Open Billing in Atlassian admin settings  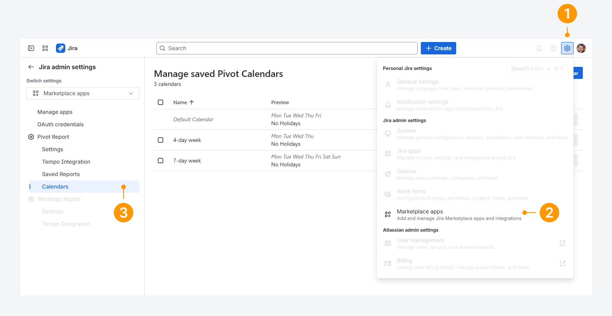(x=475, y=264)
